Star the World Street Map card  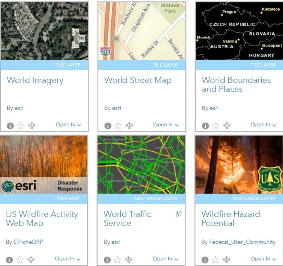118,126
